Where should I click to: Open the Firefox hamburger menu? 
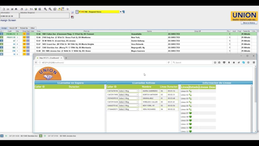[254, 62]
